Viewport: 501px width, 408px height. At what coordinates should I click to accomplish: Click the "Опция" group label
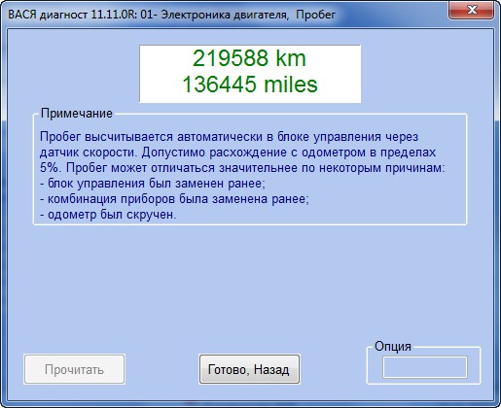[x=392, y=347]
